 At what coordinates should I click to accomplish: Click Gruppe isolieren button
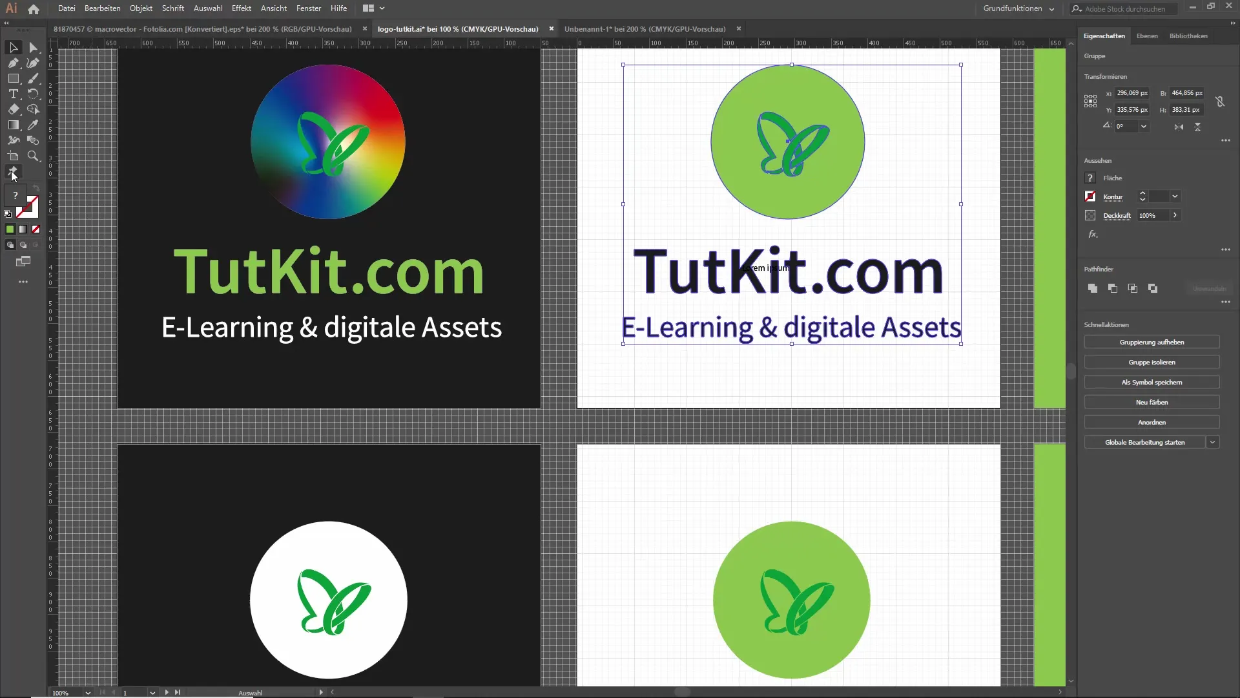[1152, 362]
